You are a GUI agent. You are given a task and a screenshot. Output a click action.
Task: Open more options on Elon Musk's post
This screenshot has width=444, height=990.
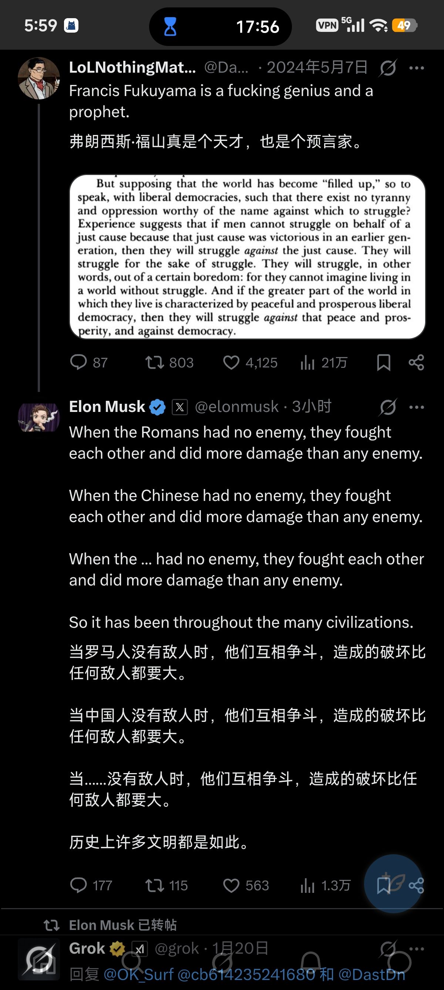click(416, 407)
